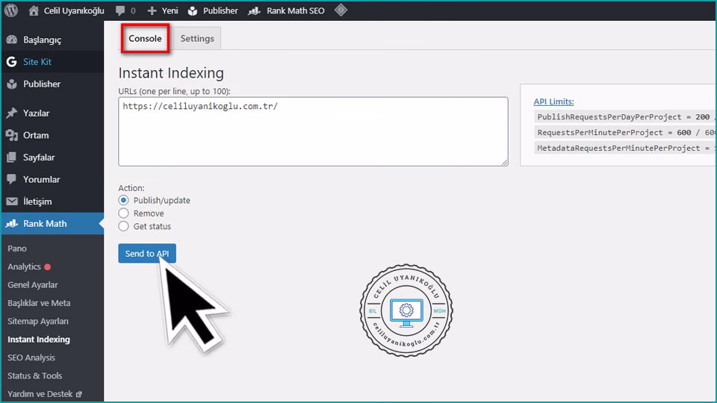Click the Yazılar pin icon
The image size is (717, 403).
pyautogui.click(x=11, y=113)
